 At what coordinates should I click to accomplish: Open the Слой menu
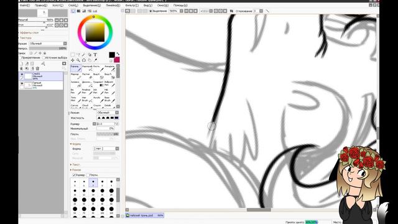(x=73, y=5)
